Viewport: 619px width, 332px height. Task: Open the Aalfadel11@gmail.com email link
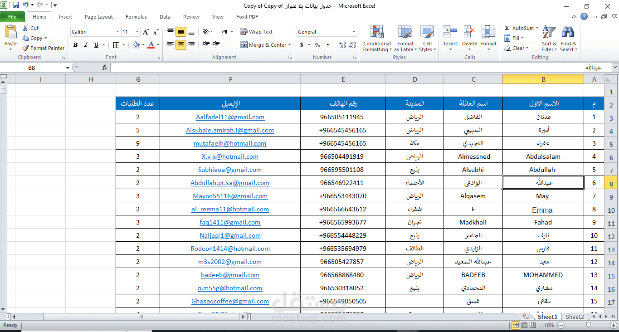click(230, 117)
